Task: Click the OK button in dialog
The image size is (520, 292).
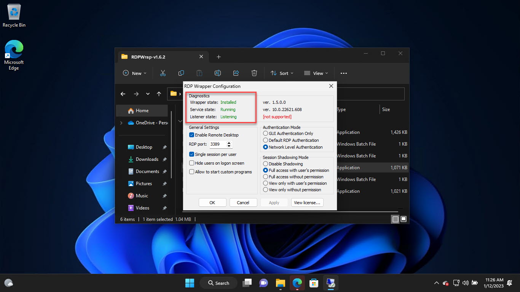Action: 212,203
